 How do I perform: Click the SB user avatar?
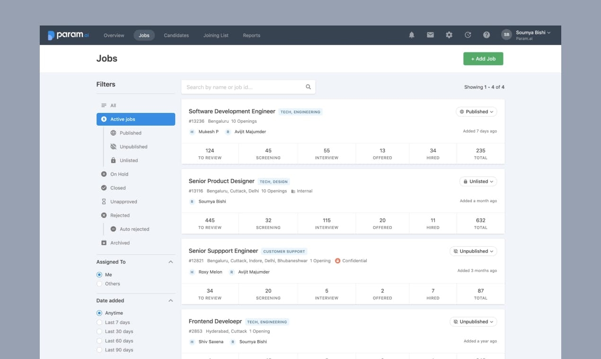click(x=507, y=35)
